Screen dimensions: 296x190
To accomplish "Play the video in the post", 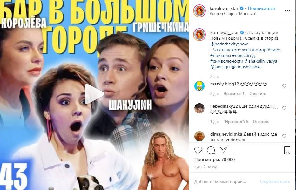I will (94, 94).
